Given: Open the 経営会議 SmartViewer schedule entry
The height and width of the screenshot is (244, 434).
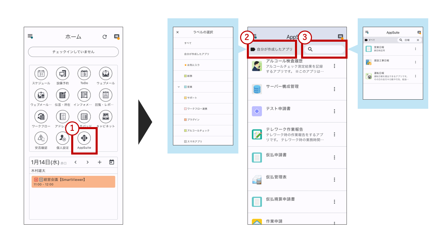Looking at the screenshot, I should click(x=73, y=182).
